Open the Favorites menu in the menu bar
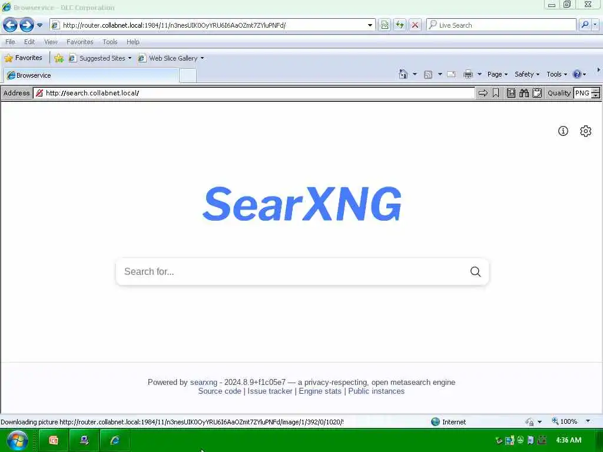603x452 pixels. click(80, 42)
